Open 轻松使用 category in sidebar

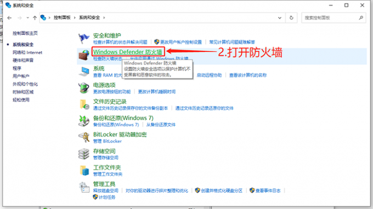click(x=21, y=100)
